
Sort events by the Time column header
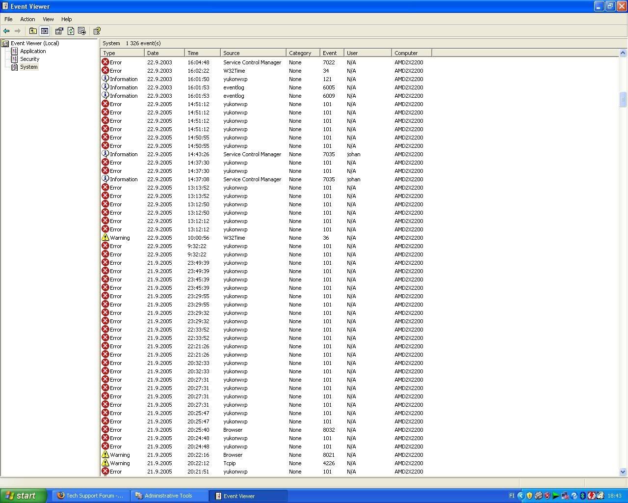tap(202, 53)
